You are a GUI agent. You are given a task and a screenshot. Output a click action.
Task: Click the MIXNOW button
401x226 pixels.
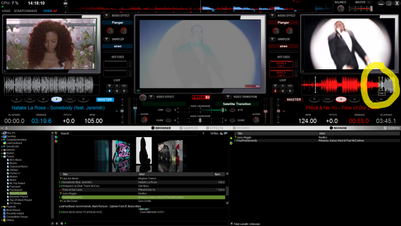338,128
